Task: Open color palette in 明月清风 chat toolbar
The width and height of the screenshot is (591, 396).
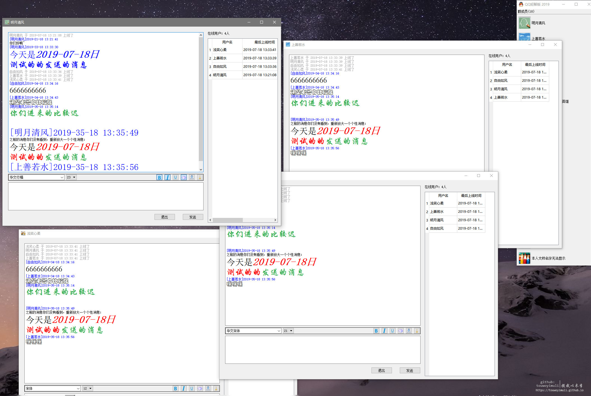Action: click(184, 177)
